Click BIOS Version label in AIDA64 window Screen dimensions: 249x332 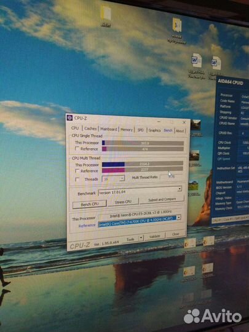(x=224, y=188)
